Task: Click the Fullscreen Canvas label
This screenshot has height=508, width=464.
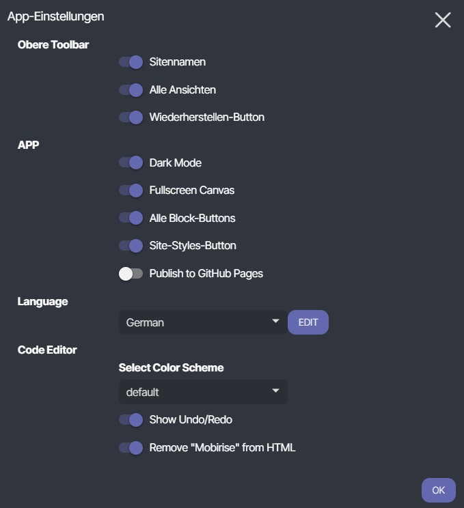Action: (192, 190)
